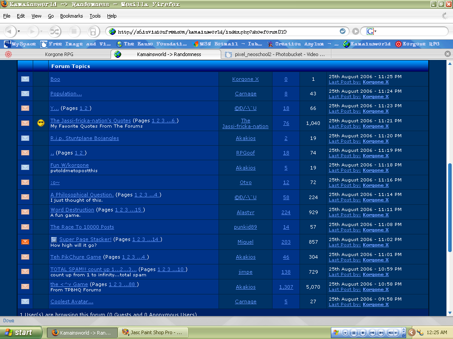Click the shuffle-style reload toolbar button
The image size is (453, 339).
pos(54,31)
